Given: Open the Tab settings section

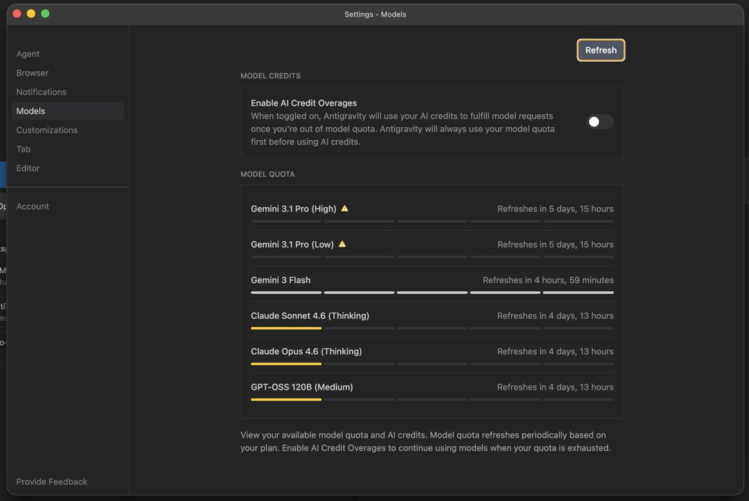Looking at the screenshot, I should [x=23, y=149].
